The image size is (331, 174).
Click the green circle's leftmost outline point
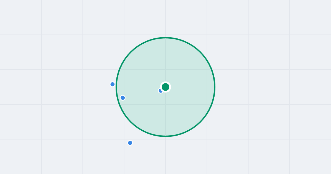pyautogui.click(x=116, y=87)
